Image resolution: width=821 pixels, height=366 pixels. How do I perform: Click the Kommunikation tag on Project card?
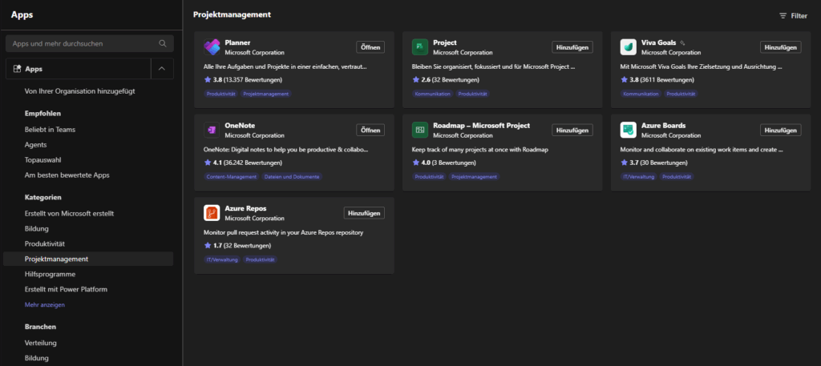432,95
